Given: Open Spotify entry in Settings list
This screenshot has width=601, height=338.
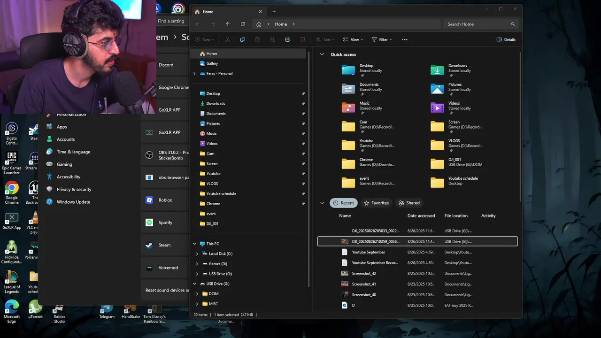Looking at the screenshot, I should pyautogui.click(x=165, y=223).
